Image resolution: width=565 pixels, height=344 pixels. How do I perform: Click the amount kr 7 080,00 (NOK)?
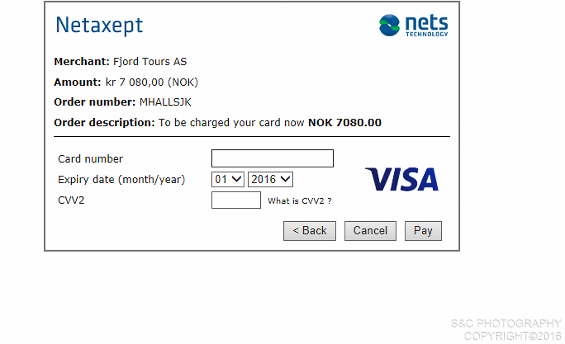pyautogui.click(x=152, y=82)
